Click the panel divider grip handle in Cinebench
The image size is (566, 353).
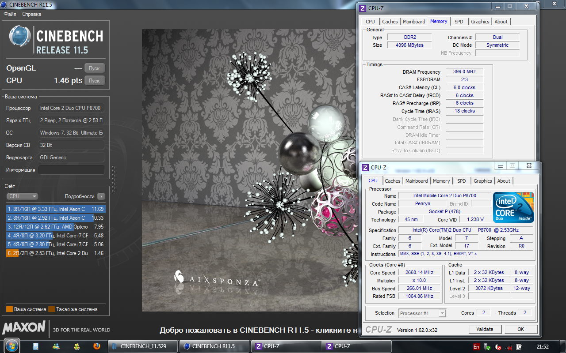click(x=113, y=180)
